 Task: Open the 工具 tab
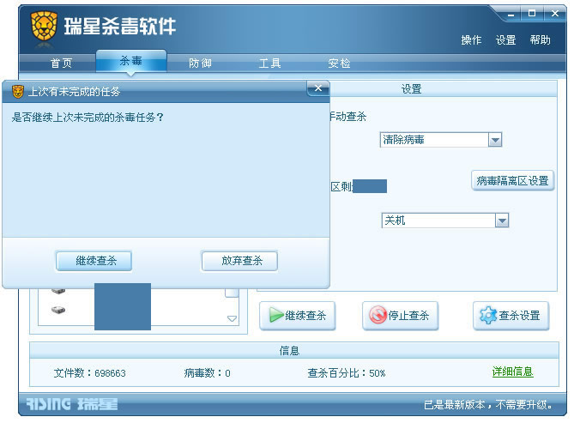click(x=269, y=63)
